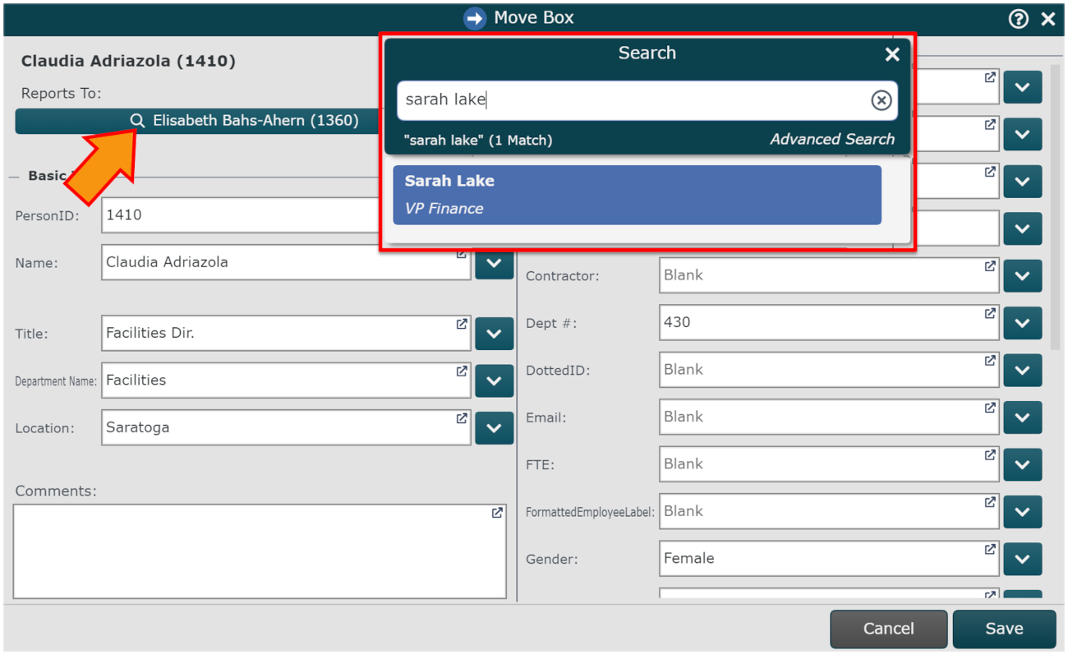
Task: Open the Gender dropdown
Action: pyautogui.click(x=1022, y=559)
